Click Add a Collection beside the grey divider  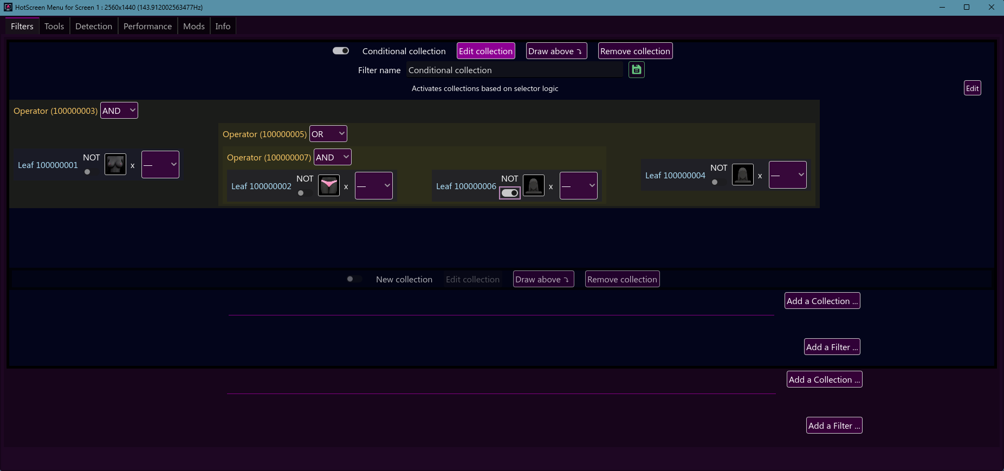822,301
